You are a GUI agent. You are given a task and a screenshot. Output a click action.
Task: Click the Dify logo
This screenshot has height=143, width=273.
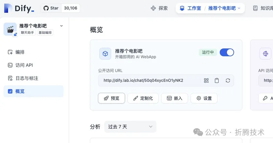coord(19,8)
